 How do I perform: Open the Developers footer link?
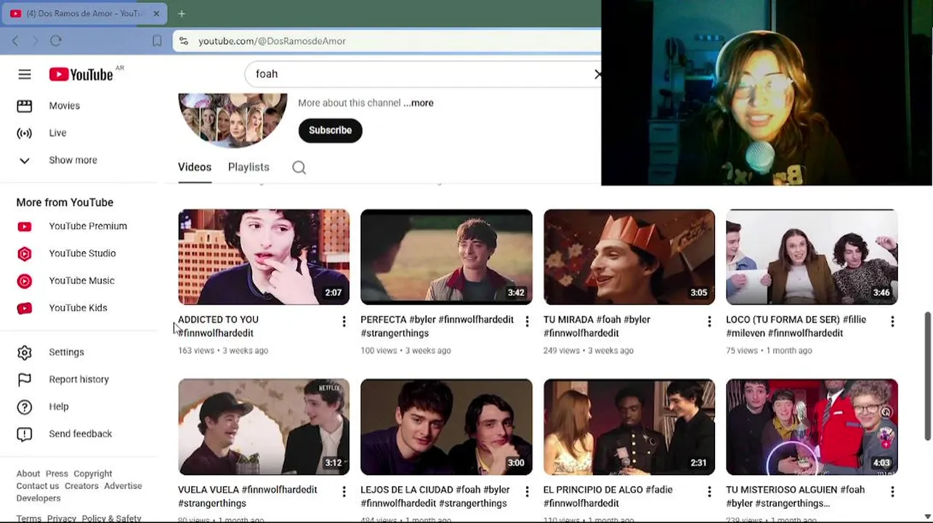tap(39, 498)
